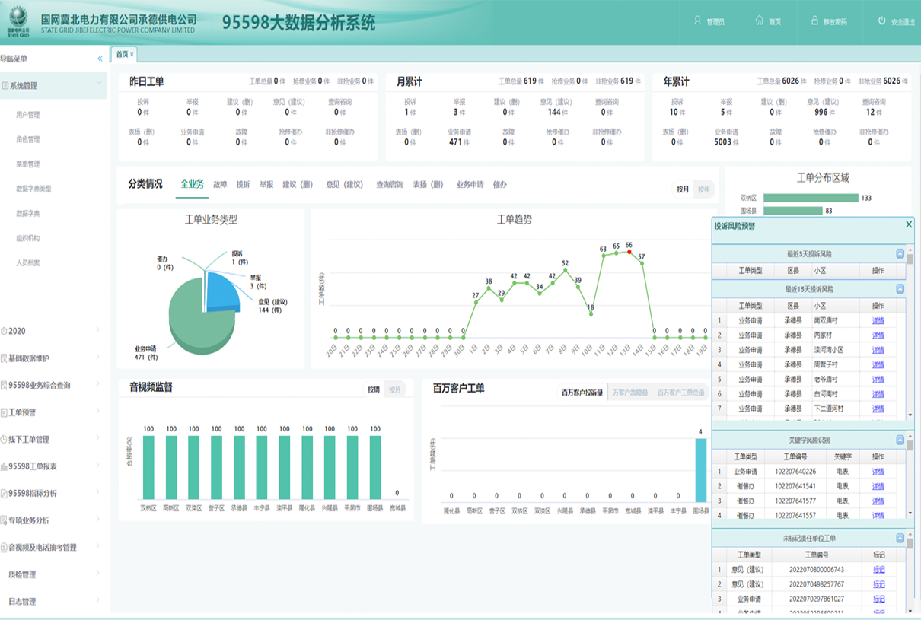This screenshot has width=921, height=620.
Task: Click the State Grid logo
Action: [18, 21]
